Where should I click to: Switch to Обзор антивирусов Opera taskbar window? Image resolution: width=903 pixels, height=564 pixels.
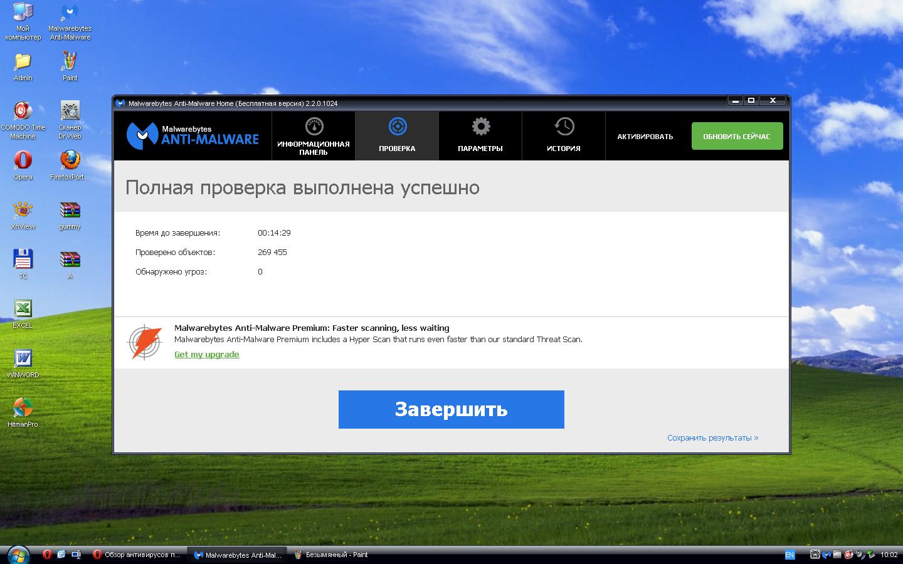[137, 555]
